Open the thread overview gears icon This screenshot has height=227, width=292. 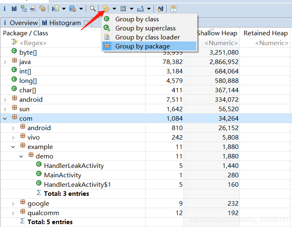42,9
